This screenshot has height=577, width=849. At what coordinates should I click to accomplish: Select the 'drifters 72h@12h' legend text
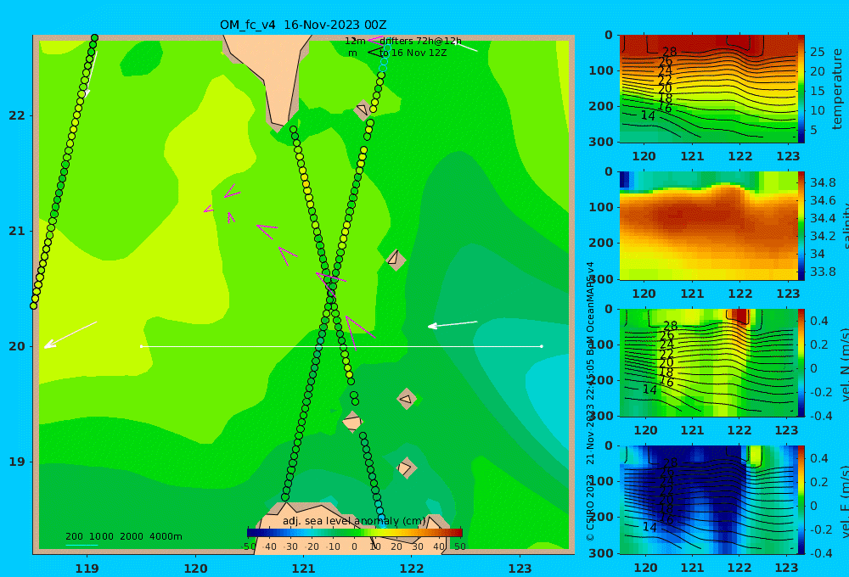click(x=420, y=41)
